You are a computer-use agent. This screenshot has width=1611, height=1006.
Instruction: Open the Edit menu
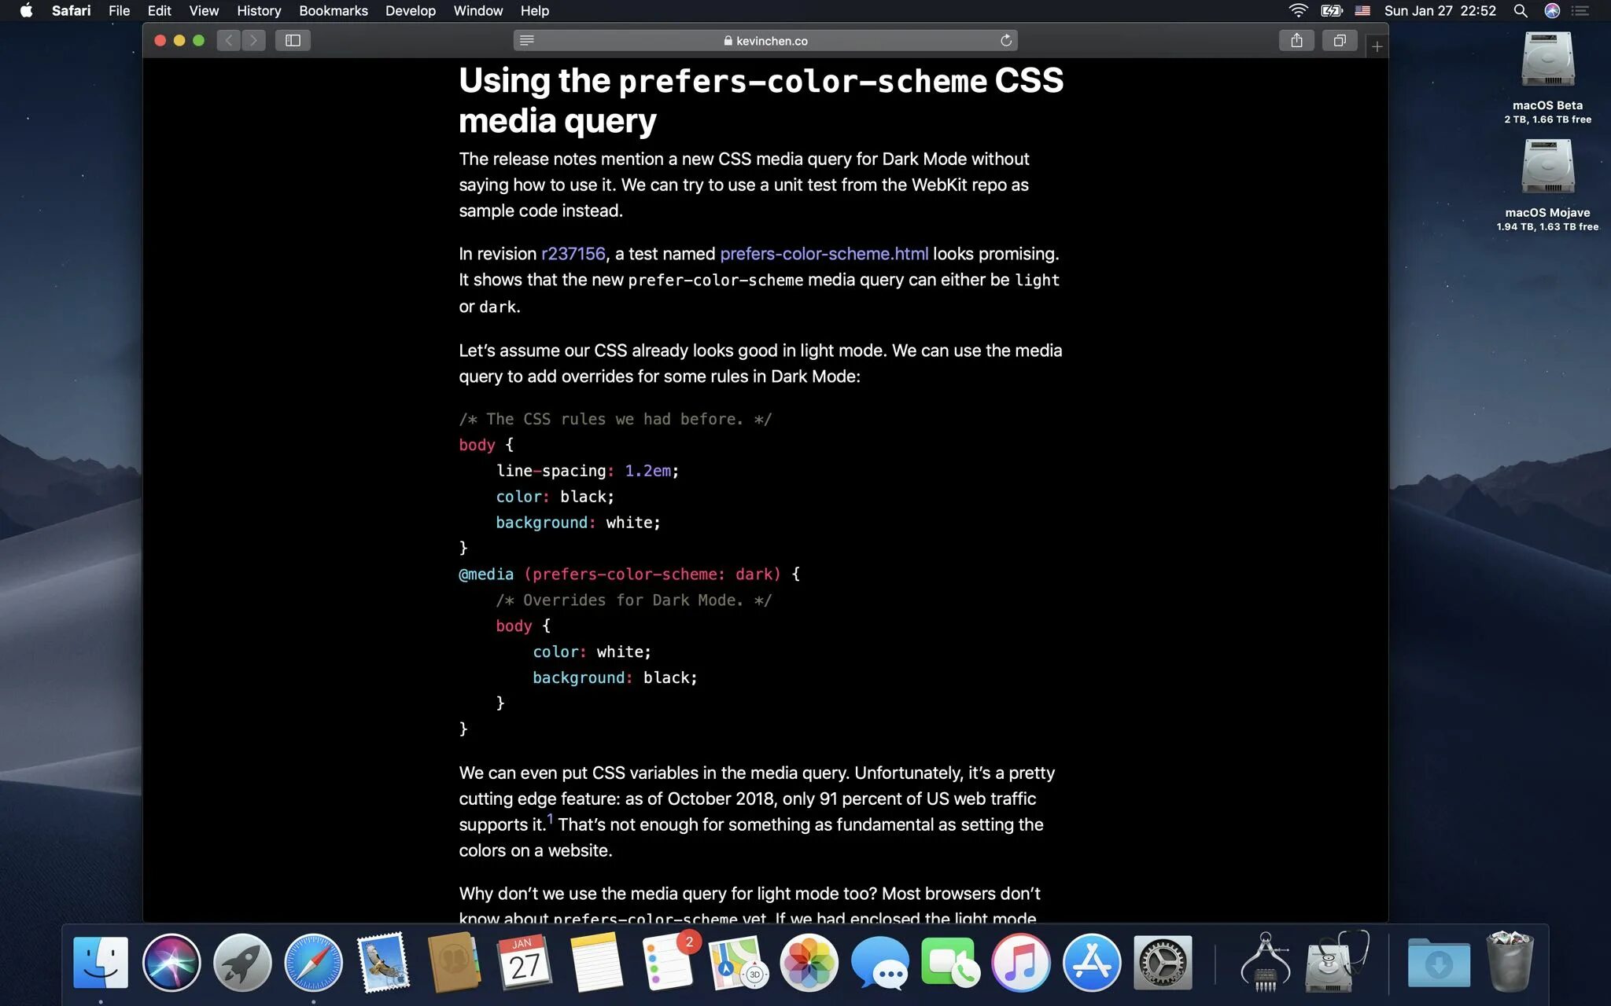click(x=159, y=10)
